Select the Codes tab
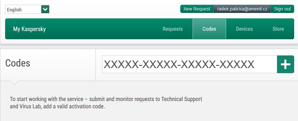This screenshot has height=121, width=298. 209,29
